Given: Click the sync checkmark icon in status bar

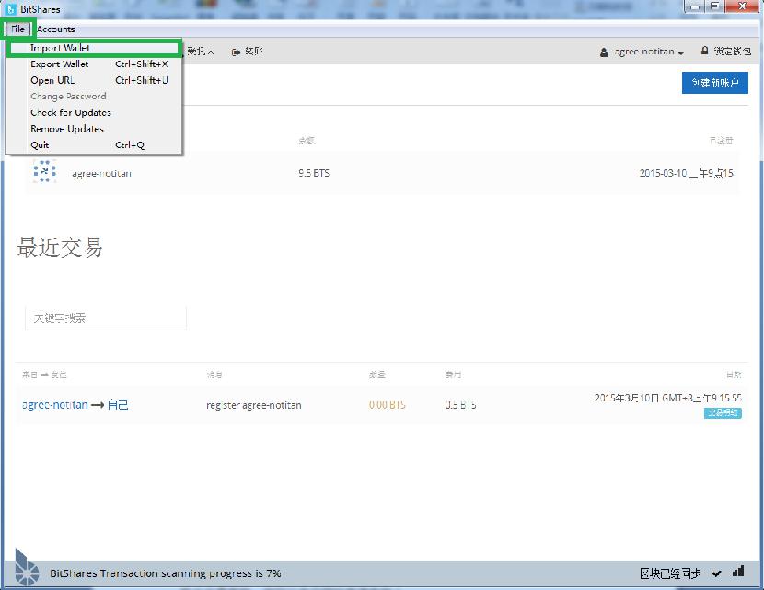Looking at the screenshot, I should point(716,573).
